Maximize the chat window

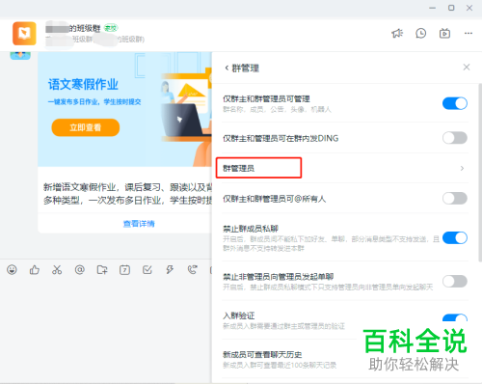451,8
